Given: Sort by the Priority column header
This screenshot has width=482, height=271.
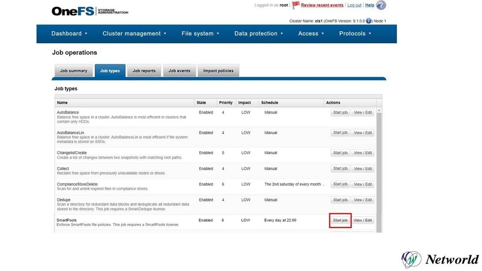Looking at the screenshot, I should click(226, 103).
